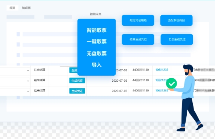
Task: Expand the dropdown in the 2020-07-07 row
Action: (28, 91)
